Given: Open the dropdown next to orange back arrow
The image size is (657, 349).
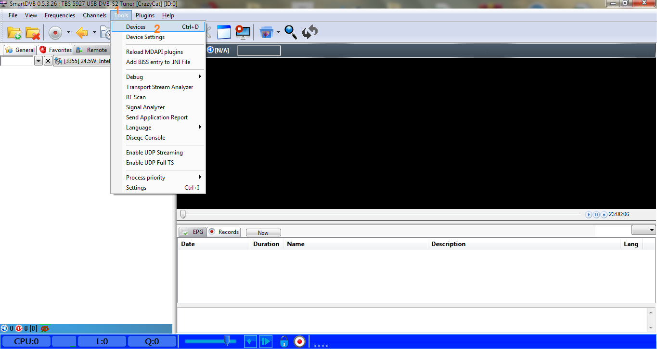Looking at the screenshot, I should tap(94, 33).
